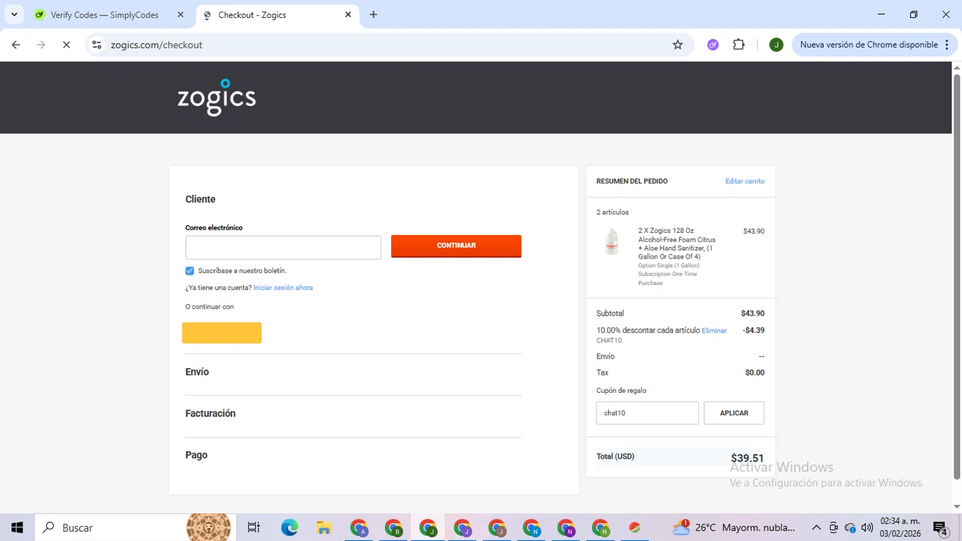Open a new browser tab
This screenshot has height=541, width=962.
(x=373, y=15)
